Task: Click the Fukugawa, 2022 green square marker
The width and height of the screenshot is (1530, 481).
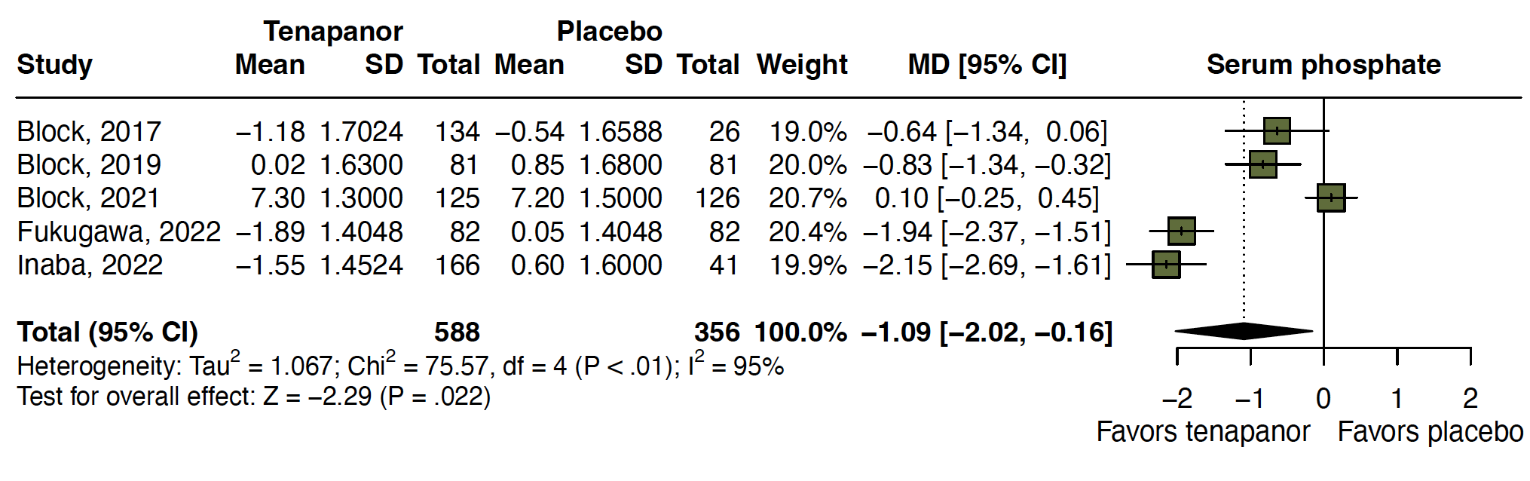Action: pos(1182,231)
